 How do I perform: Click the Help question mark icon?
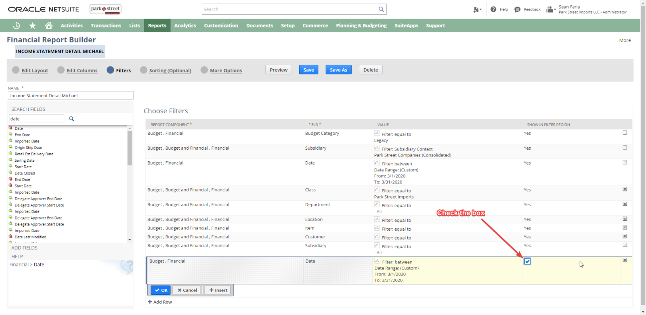[x=493, y=9]
